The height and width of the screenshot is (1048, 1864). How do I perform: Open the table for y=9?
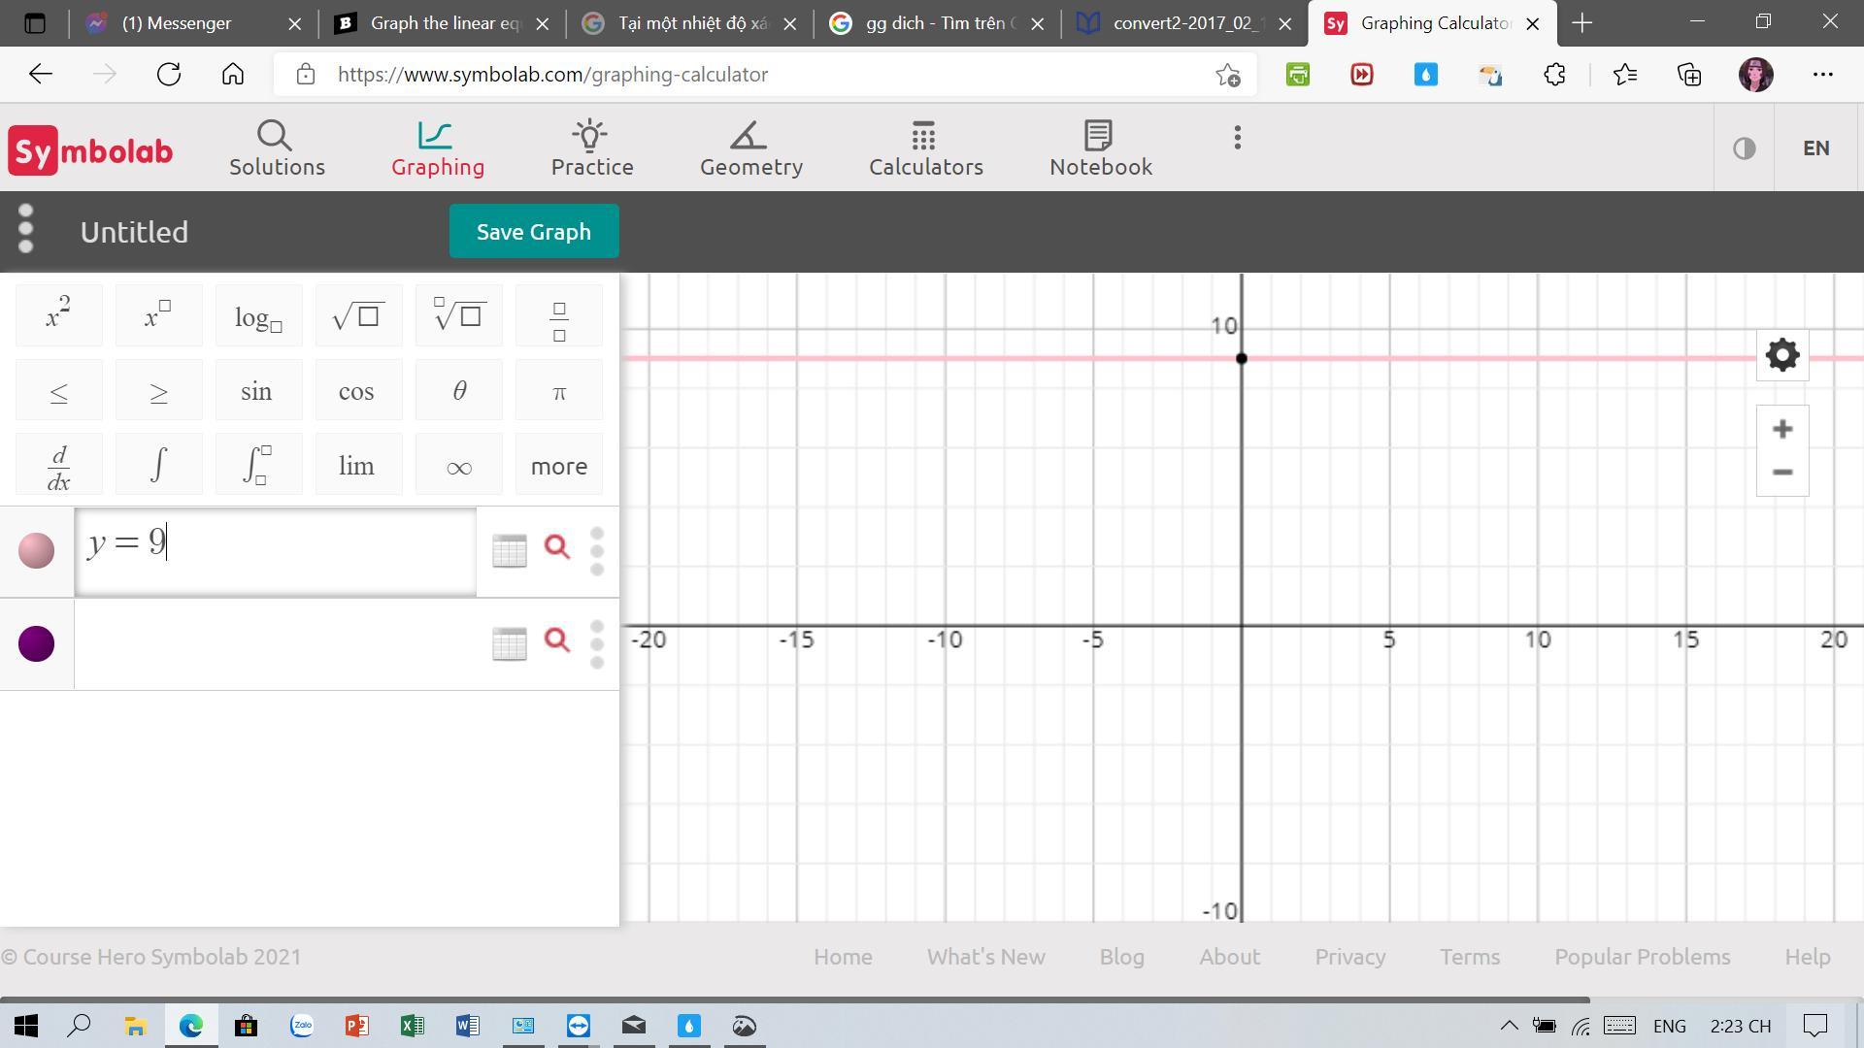click(509, 550)
